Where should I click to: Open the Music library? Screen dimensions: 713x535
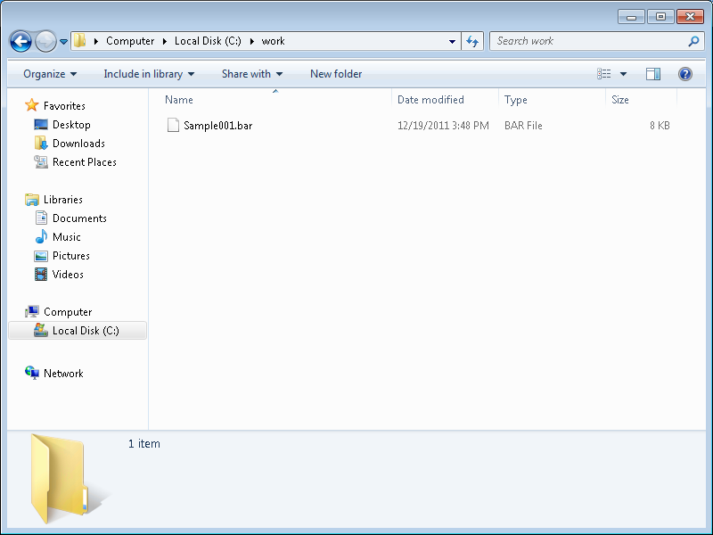click(x=66, y=237)
